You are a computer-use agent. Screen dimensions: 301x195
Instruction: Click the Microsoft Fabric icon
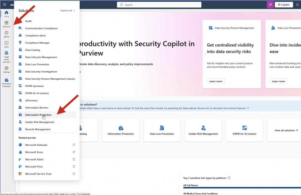coord(20,159)
